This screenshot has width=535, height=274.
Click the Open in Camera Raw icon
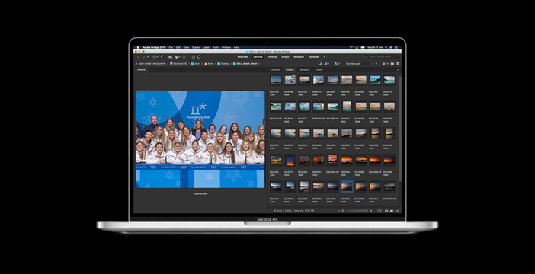pyautogui.click(x=184, y=57)
